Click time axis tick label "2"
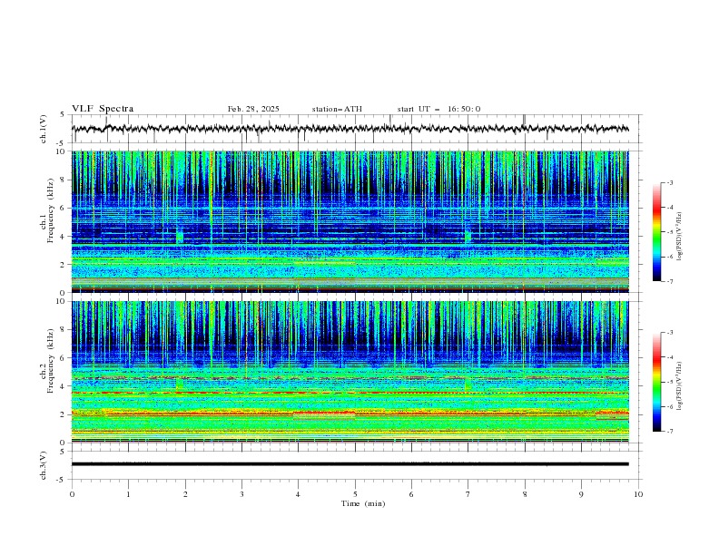The height and width of the screenshot is (555, 719). [x=185, y=494]
